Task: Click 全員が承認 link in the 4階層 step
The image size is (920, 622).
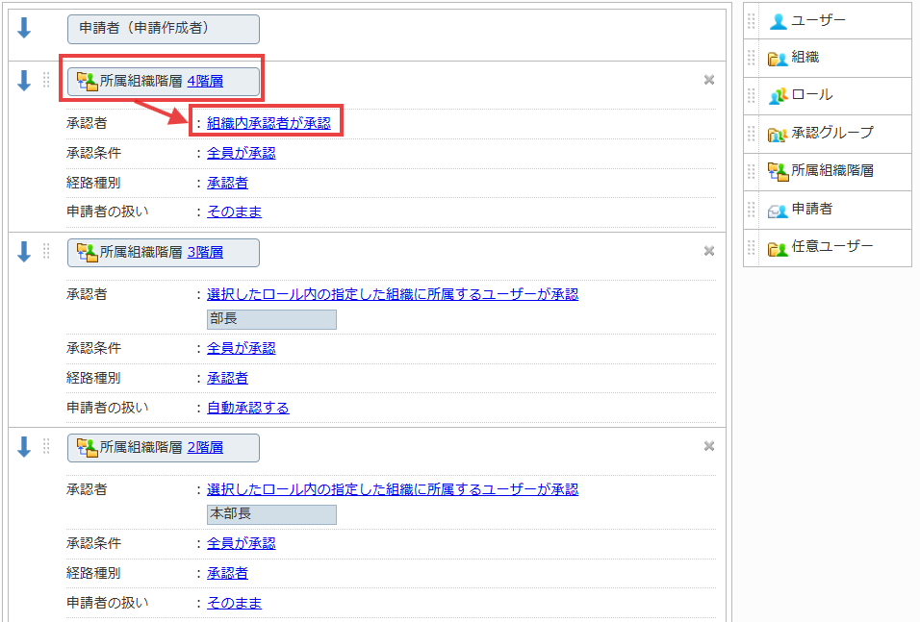Action: click(x=242, y=153)
